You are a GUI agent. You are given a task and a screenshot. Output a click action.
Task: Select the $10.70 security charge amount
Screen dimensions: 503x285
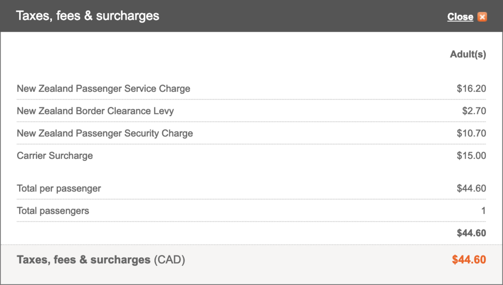pos(471,133)
